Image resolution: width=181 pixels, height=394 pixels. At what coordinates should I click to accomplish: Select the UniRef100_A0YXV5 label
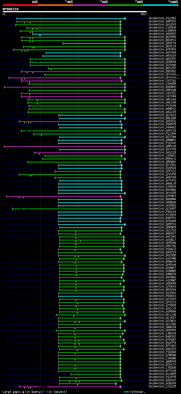tap(162, 193)
